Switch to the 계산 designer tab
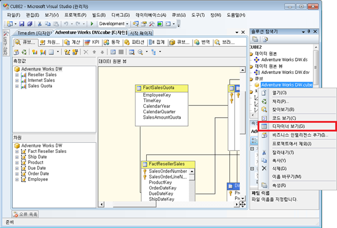This screenshot has width=337, height=228. click(72, 42)
